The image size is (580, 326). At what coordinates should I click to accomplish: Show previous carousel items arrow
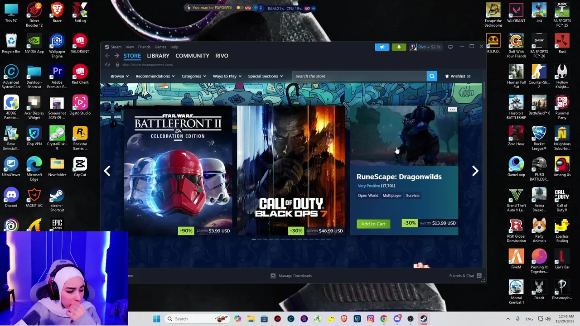[x=107, y=171]
